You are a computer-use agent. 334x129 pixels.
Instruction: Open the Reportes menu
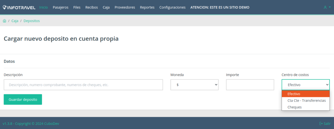click(x=147, y=7)
